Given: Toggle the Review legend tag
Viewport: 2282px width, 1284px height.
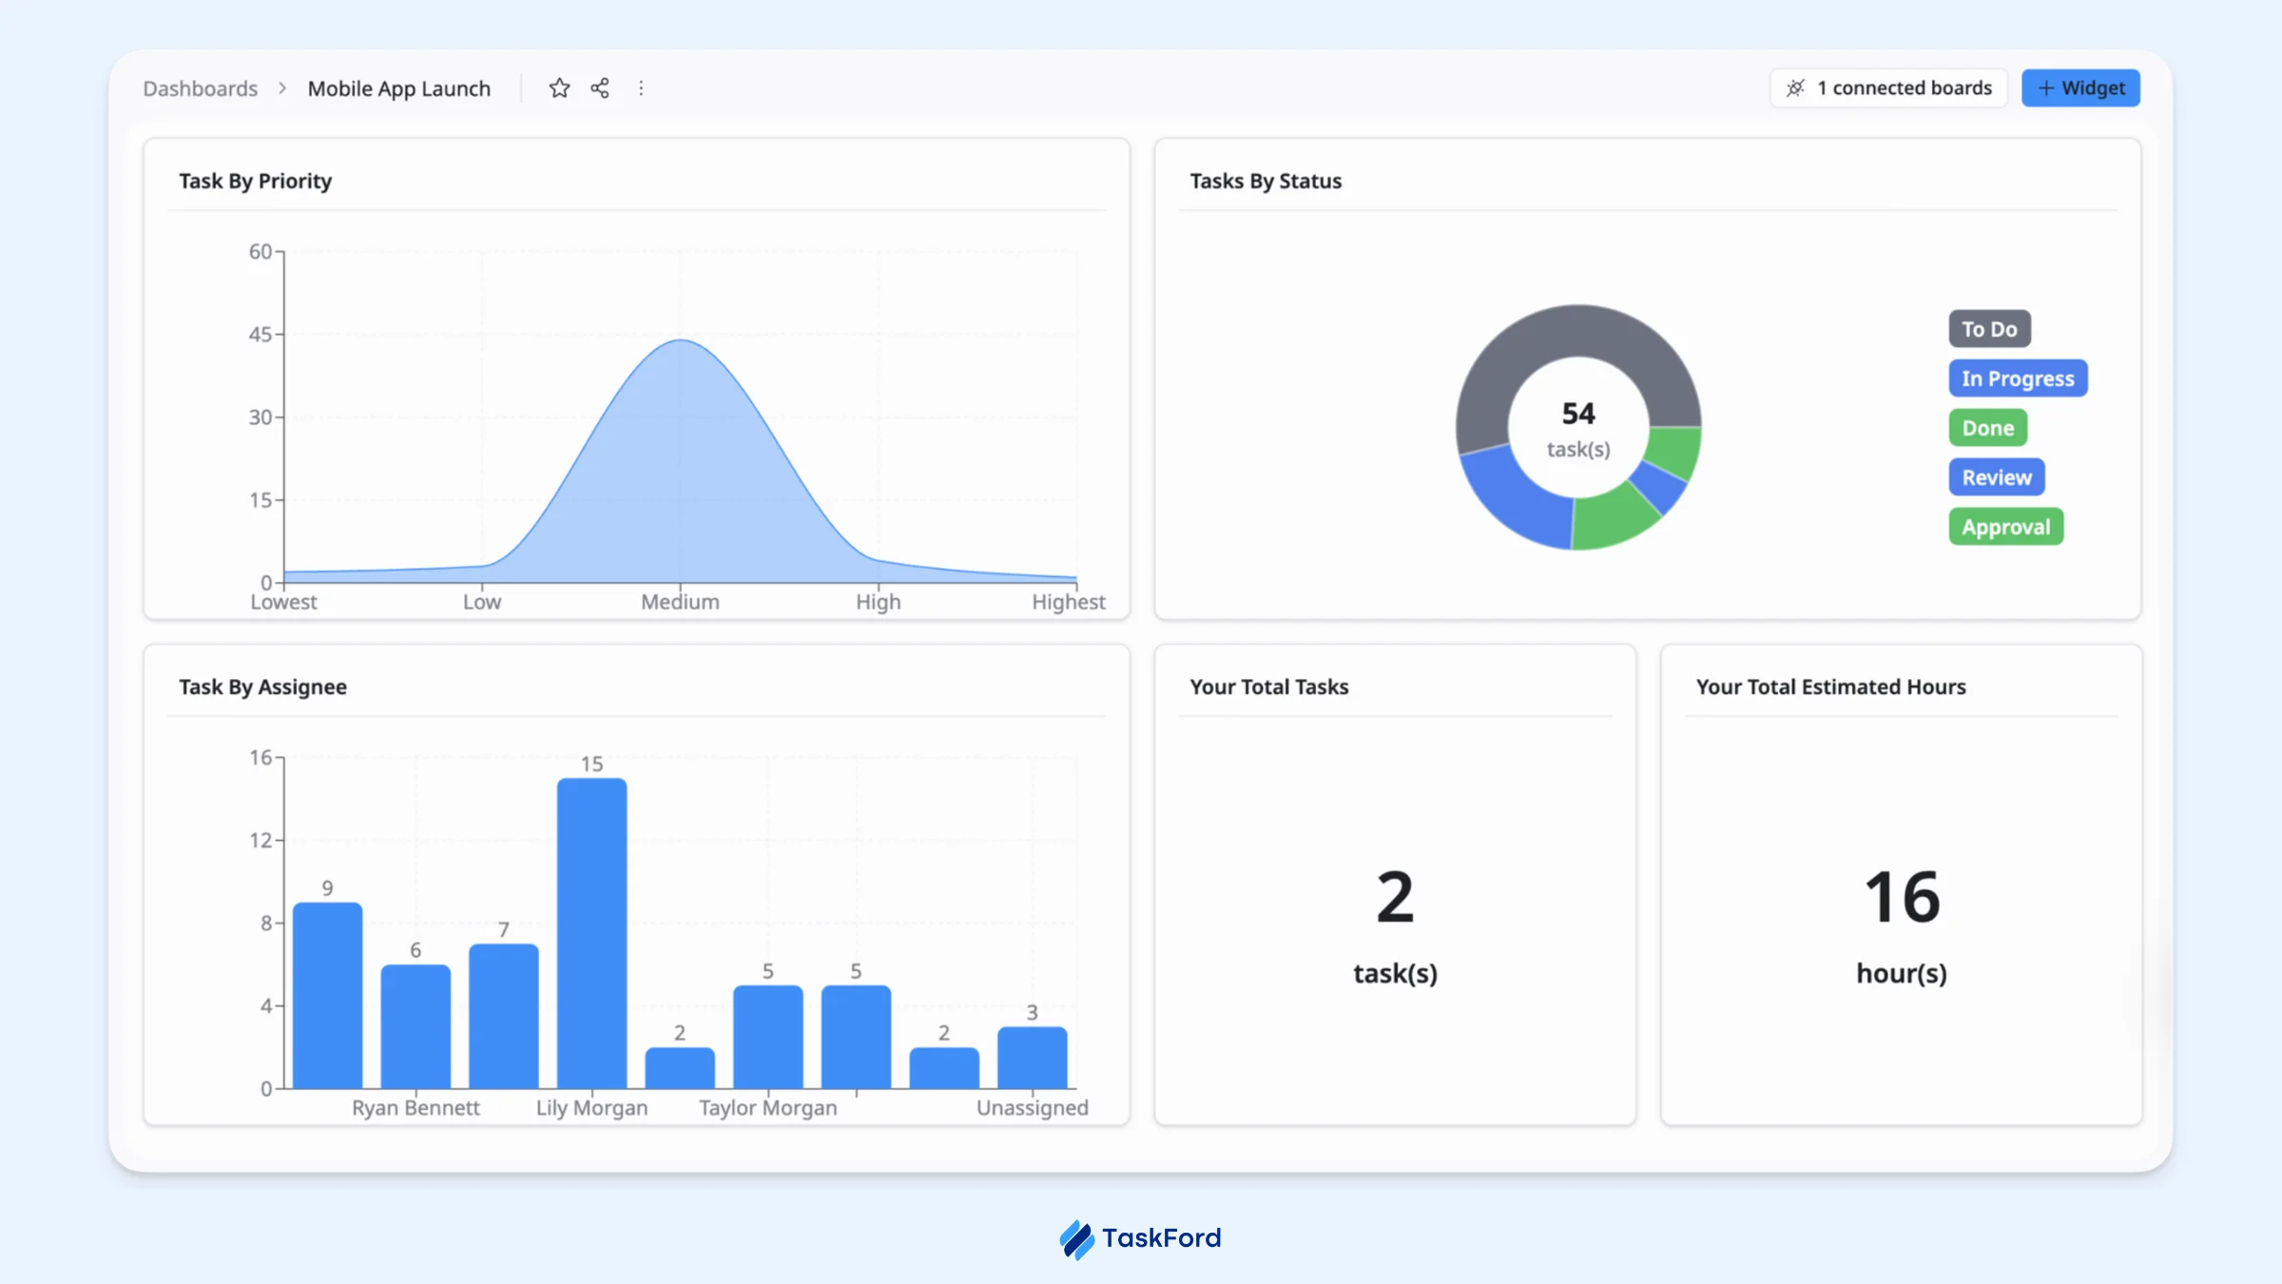Looking at the screenshot, I should pyautogui.click(x=1997, y=477).
